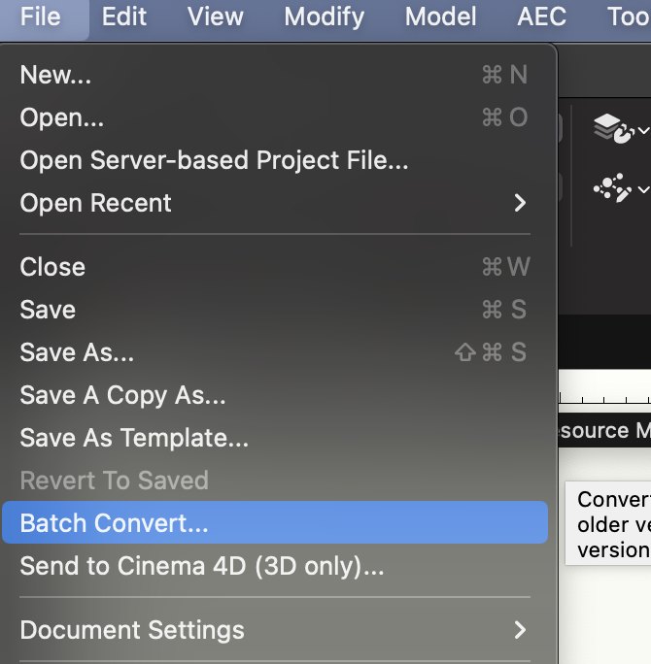651x664 pixels.
Task: Open the Edit menu in menu bar
Action: click(124, 17)
